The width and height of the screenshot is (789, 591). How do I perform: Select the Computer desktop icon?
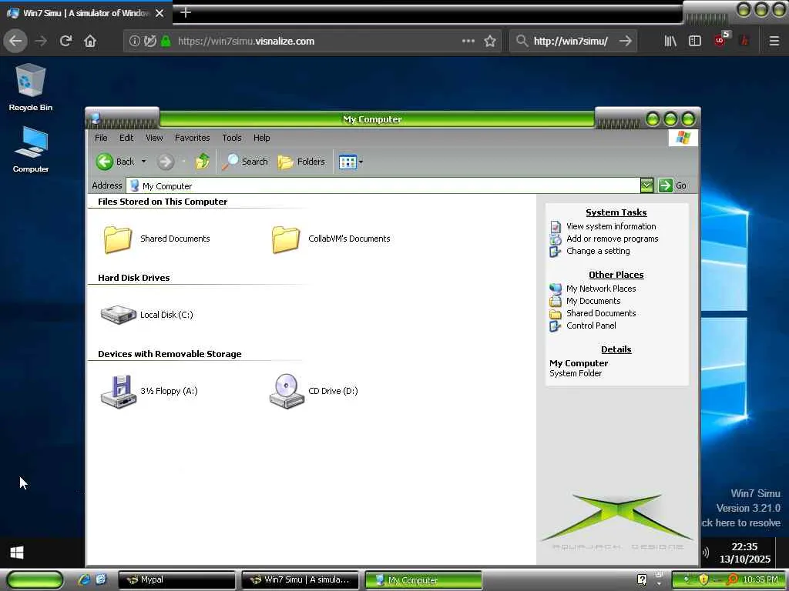(x=31, y=149)
